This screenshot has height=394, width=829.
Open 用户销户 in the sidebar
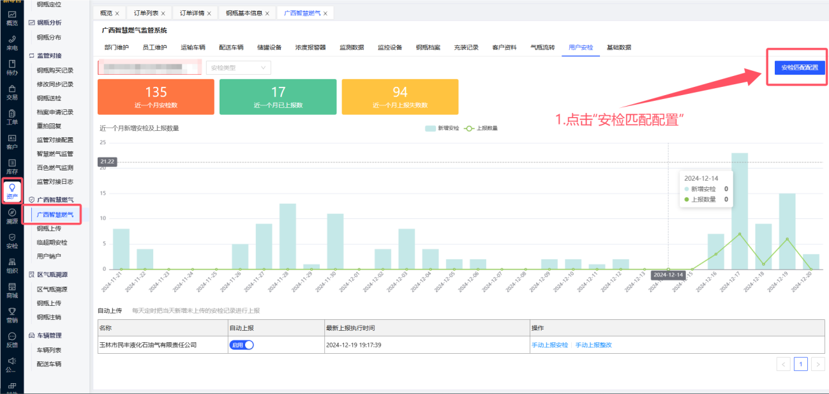[x=49, y=256]
